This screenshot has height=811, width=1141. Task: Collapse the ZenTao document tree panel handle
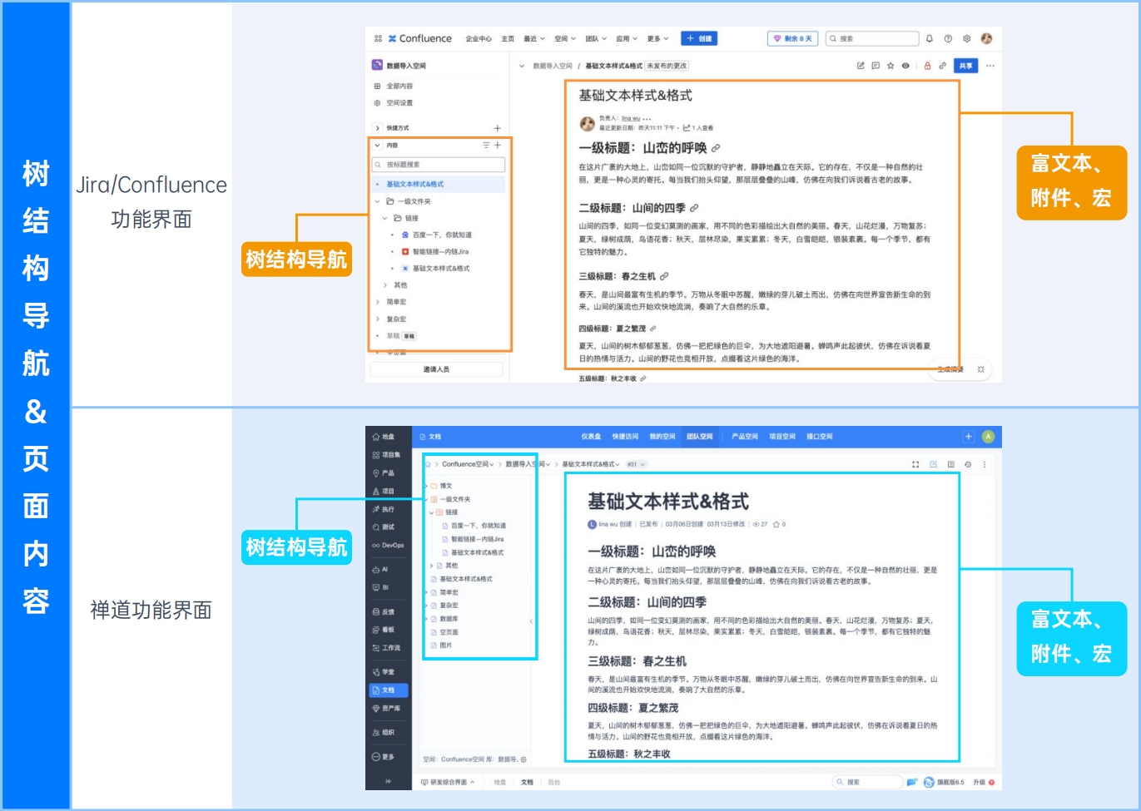click(x=531, y=621)
